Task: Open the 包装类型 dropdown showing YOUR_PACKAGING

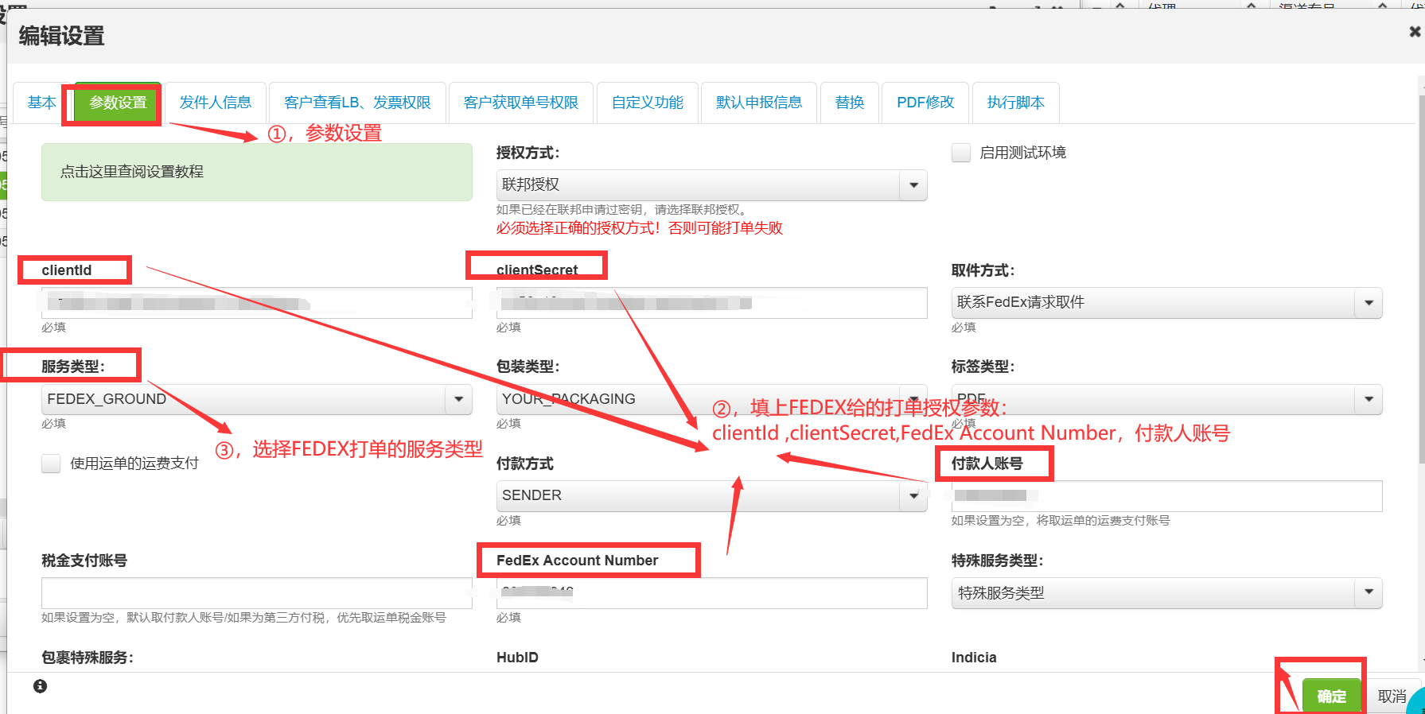Action: 712,399
